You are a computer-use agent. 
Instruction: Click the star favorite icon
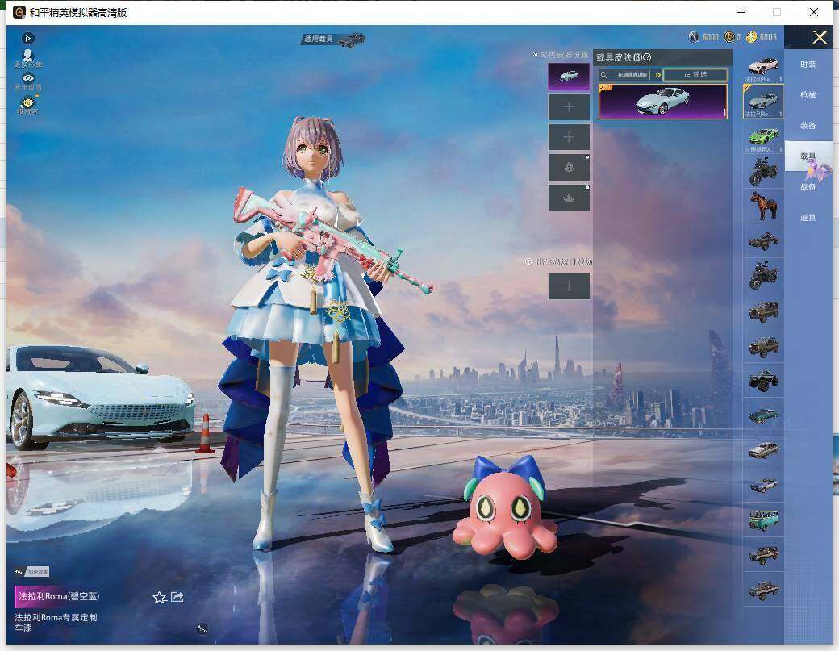click(160, 598)
